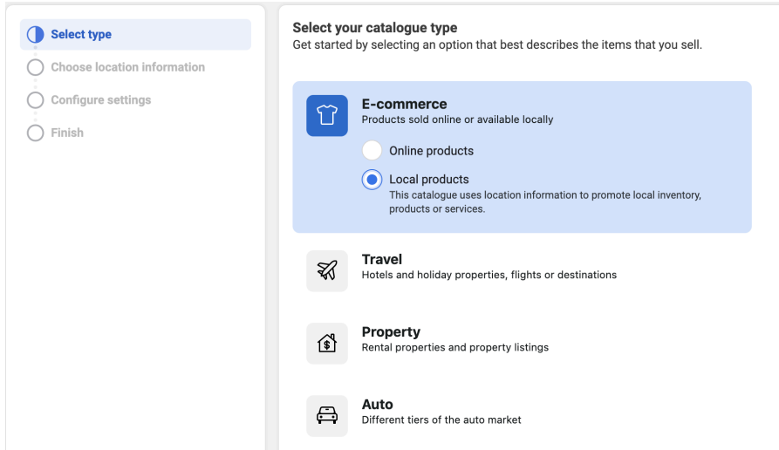This screenshot has width=779, height=450.
Task: Click 'Products sold online or available locally' text
Action: [x=457, y=119]
